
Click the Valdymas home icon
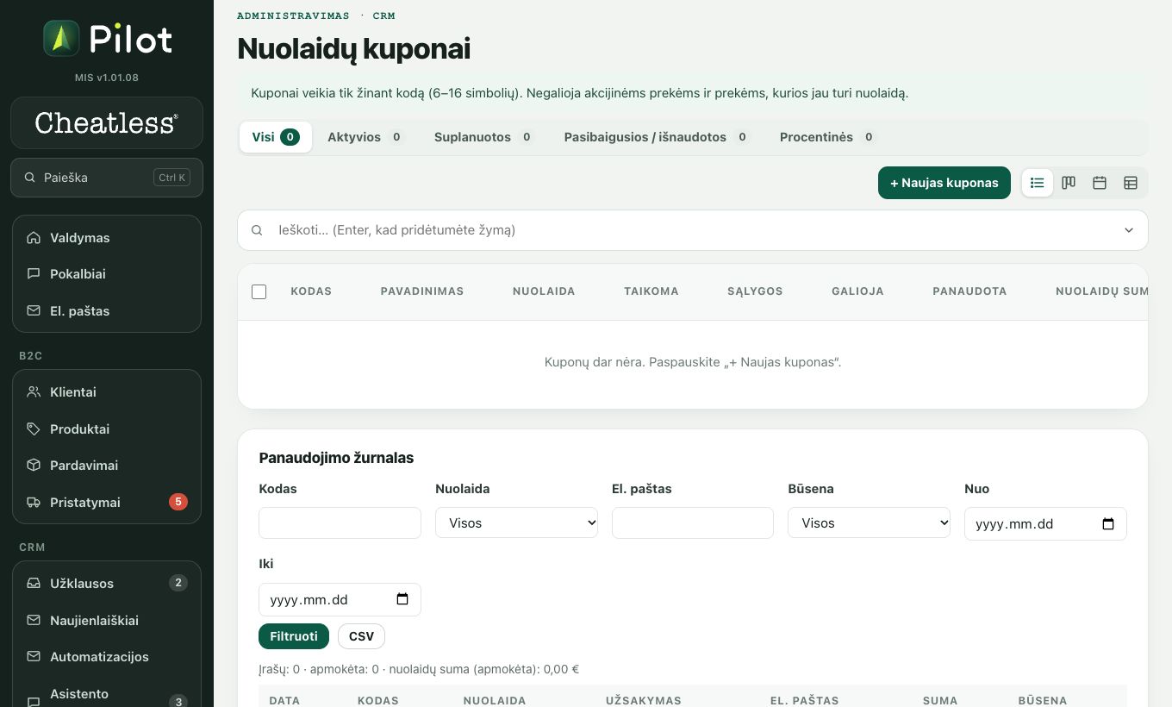[34, 238]
